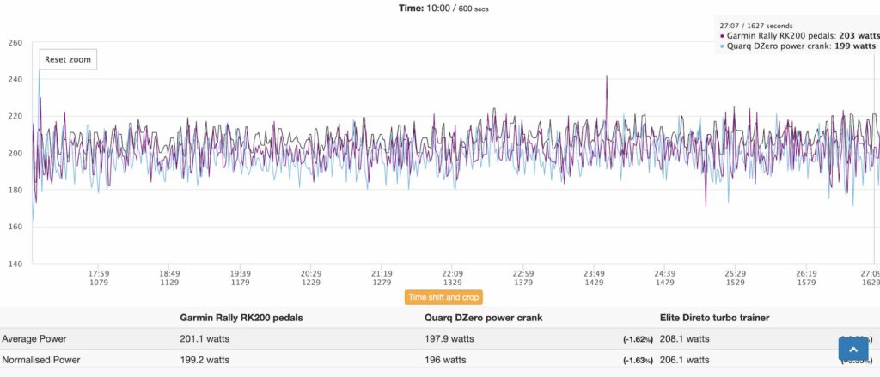Click the 220 y-axis label
The width and height of the screenshot is (880, 377).
pyautogui.click(x=15, y=116)
